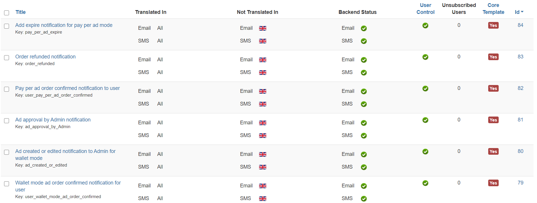Screen dimensions: 537x203
Task: Click UK flag beside Email for Ad approval row
Action: coord(263,123)
